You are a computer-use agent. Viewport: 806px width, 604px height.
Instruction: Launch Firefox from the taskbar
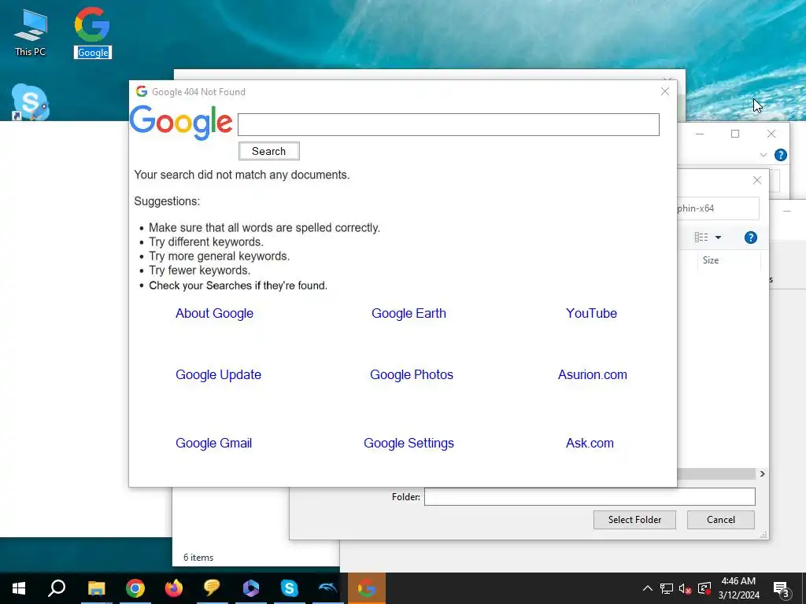(174, 588)
